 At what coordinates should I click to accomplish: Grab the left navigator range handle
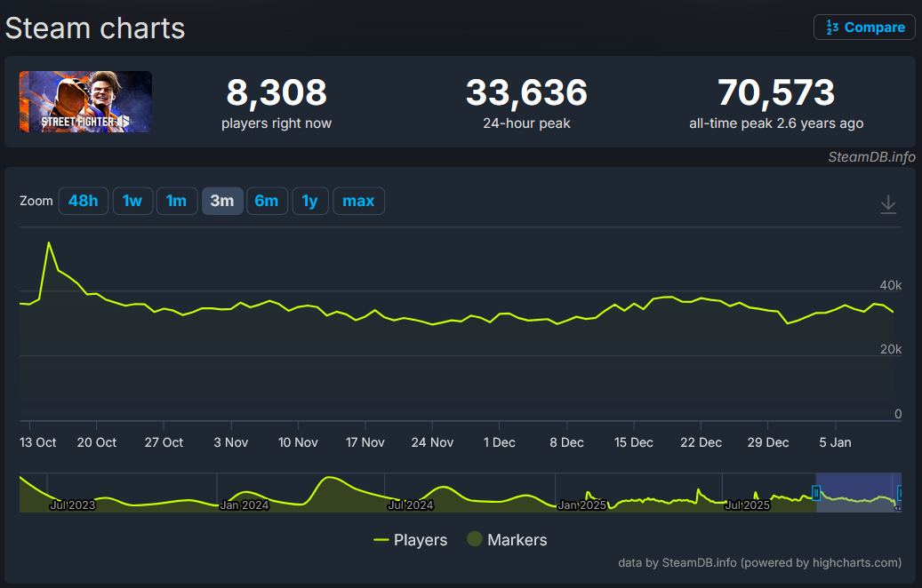(x=816, y=493)
